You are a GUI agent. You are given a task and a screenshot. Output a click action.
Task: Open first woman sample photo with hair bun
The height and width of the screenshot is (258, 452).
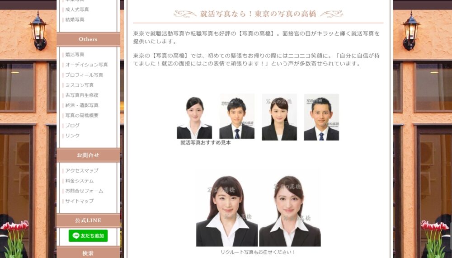[x=194, y=117]
